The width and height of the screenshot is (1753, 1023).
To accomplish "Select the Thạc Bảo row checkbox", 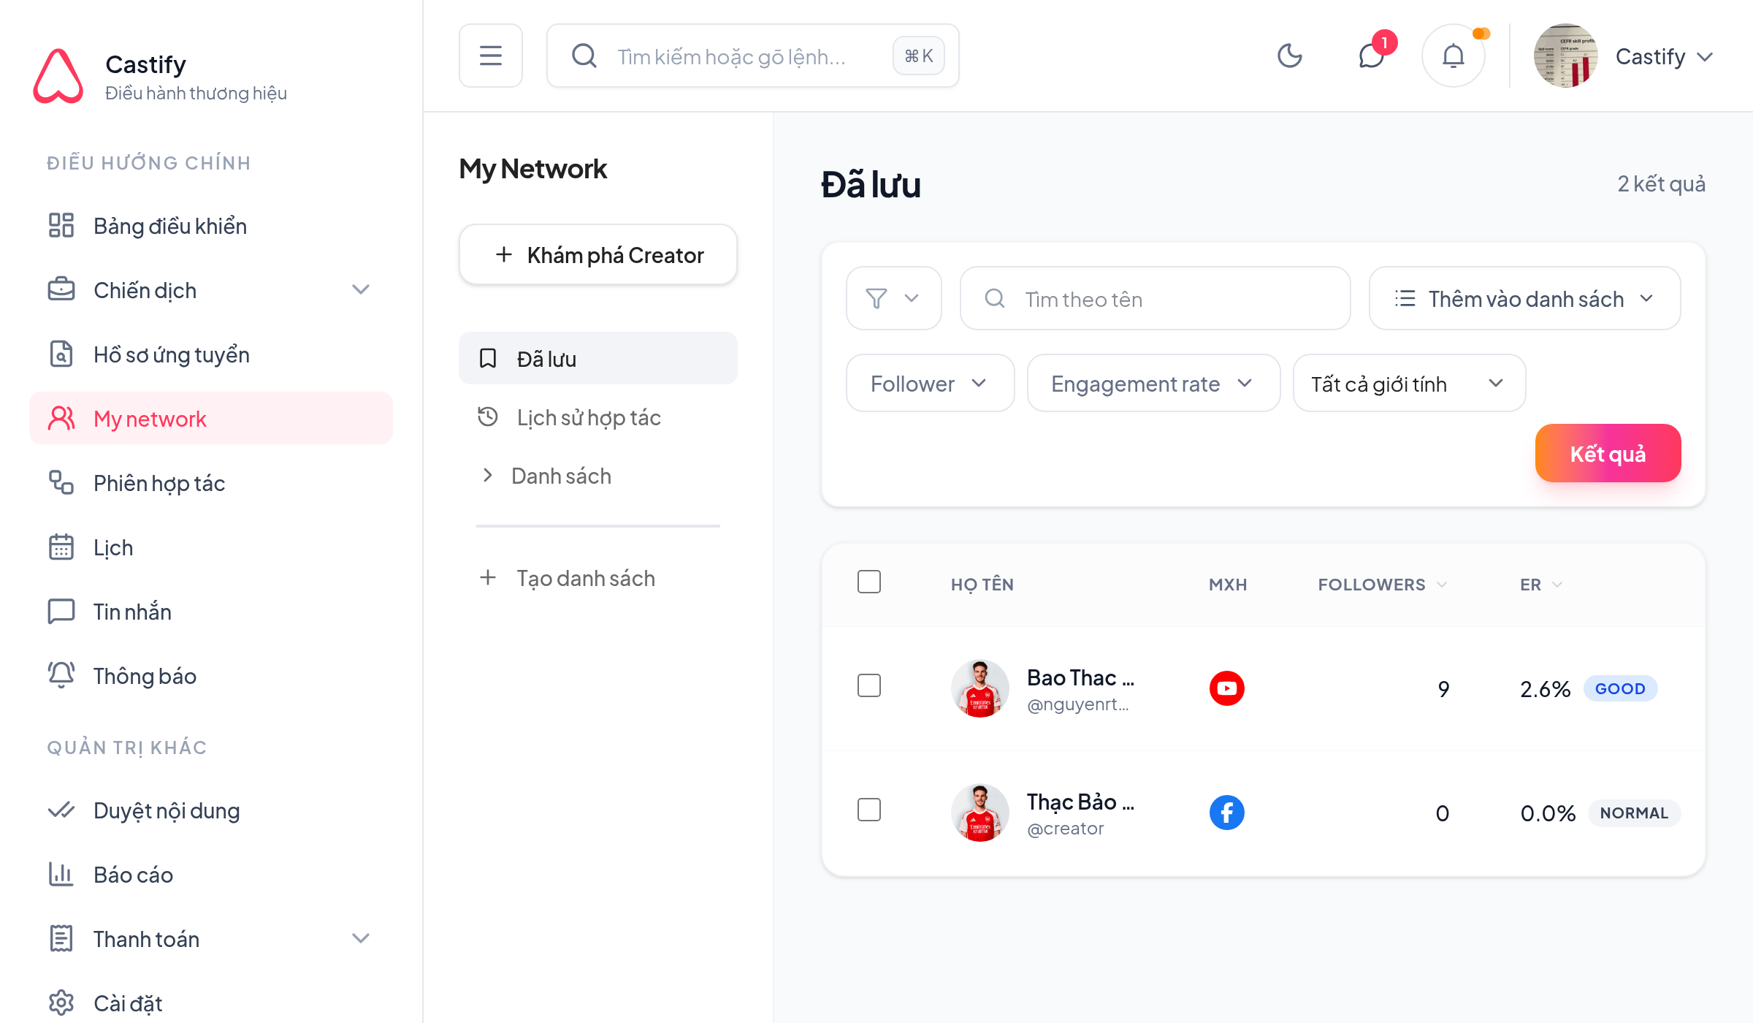I will pos(869,810).
